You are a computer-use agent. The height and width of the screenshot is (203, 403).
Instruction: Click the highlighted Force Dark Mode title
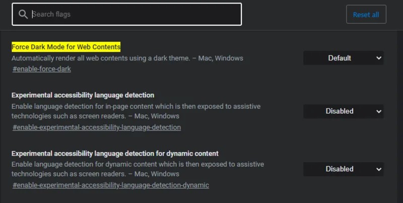pyautogui.click(x=66, y=47)
